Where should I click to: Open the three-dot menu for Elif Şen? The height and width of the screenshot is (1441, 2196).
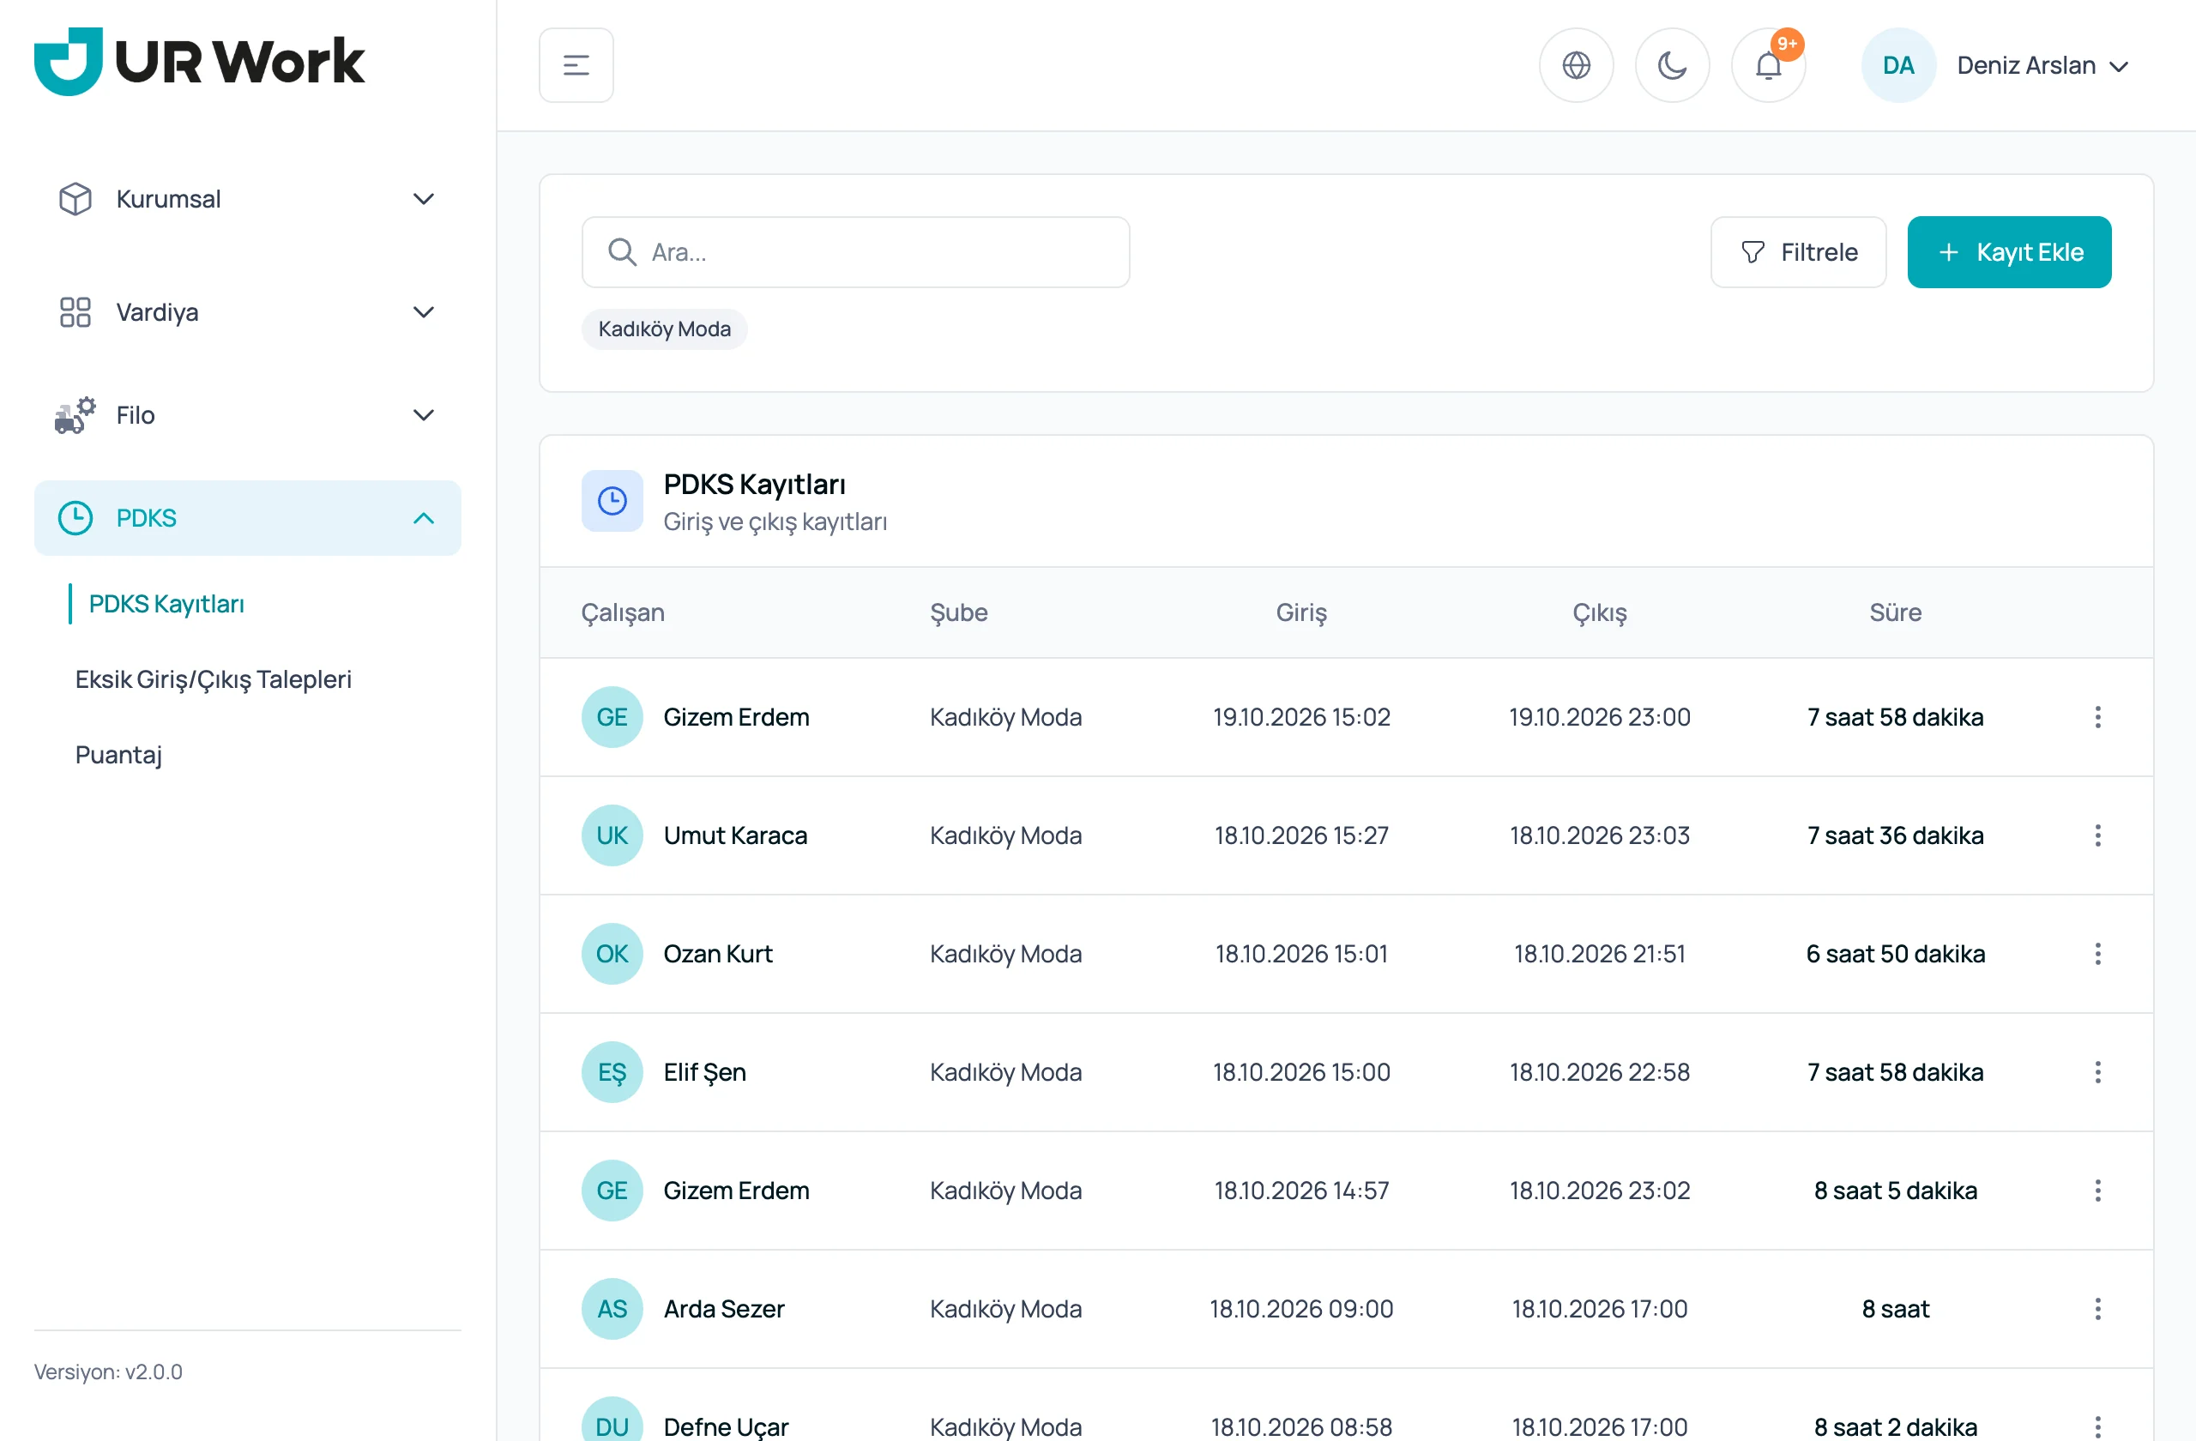coord(2097,1072)
